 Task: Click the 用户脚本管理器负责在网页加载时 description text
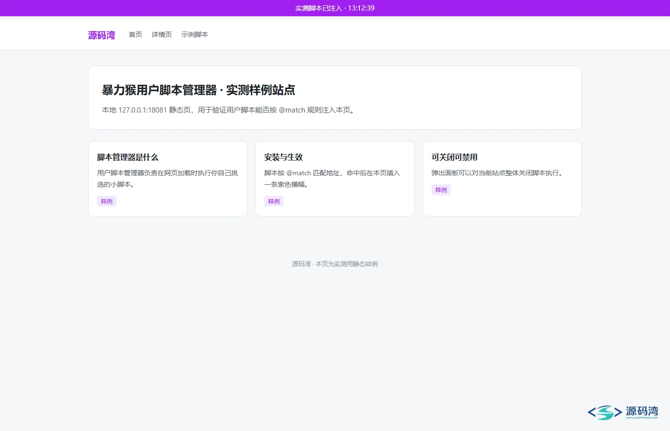167,179
